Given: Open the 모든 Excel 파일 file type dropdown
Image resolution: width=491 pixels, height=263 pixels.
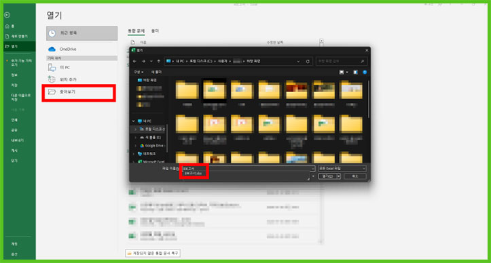Looking at the screenshot, I should tap(342, 169).
